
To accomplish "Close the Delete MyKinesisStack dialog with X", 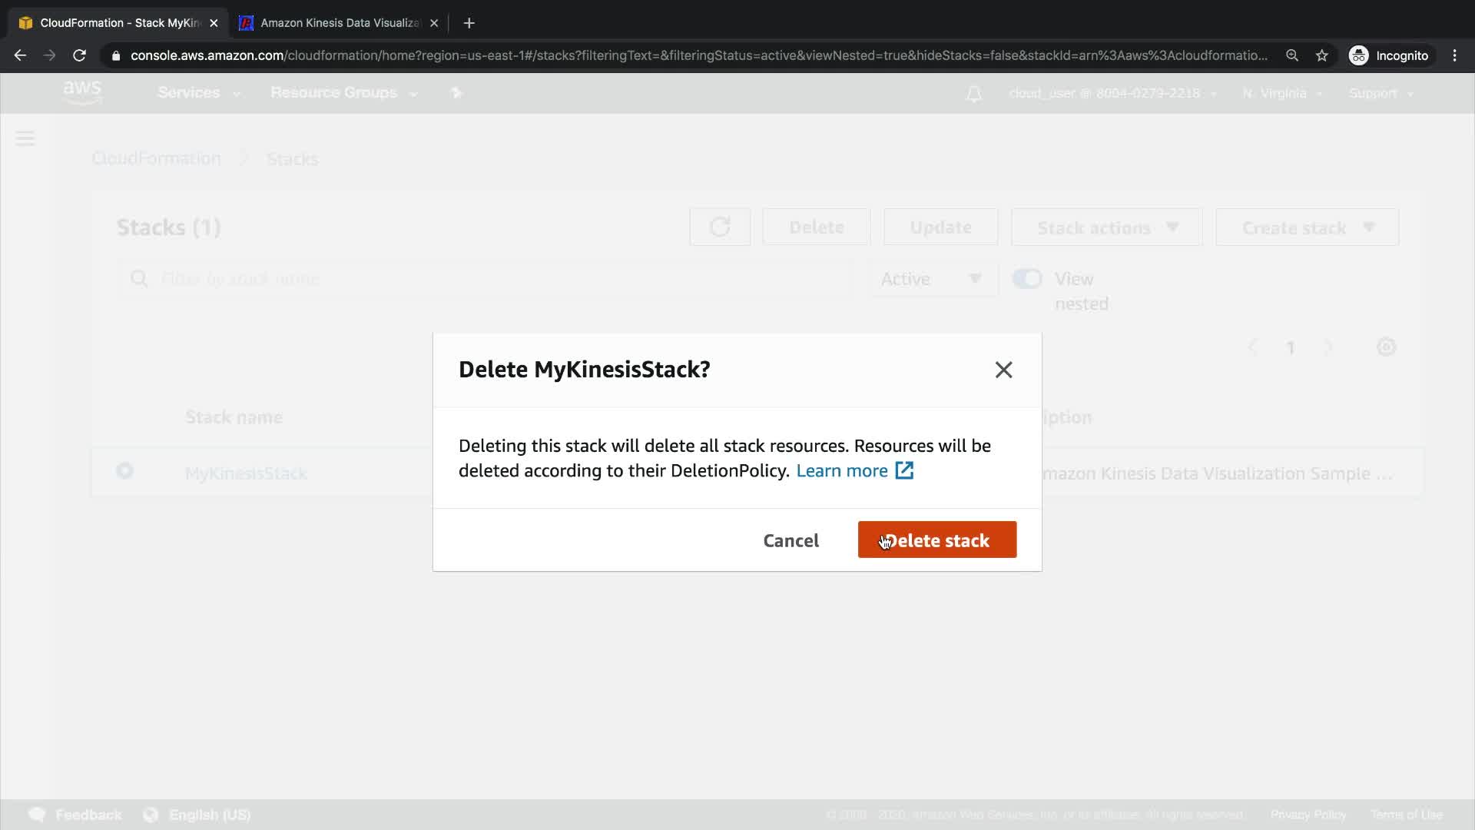I will click(1003, 370).
